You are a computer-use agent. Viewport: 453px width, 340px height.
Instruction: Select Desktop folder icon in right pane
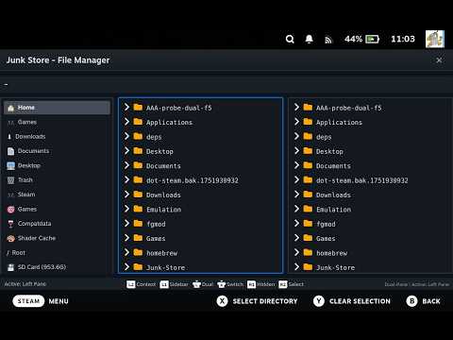pos(308,151)
